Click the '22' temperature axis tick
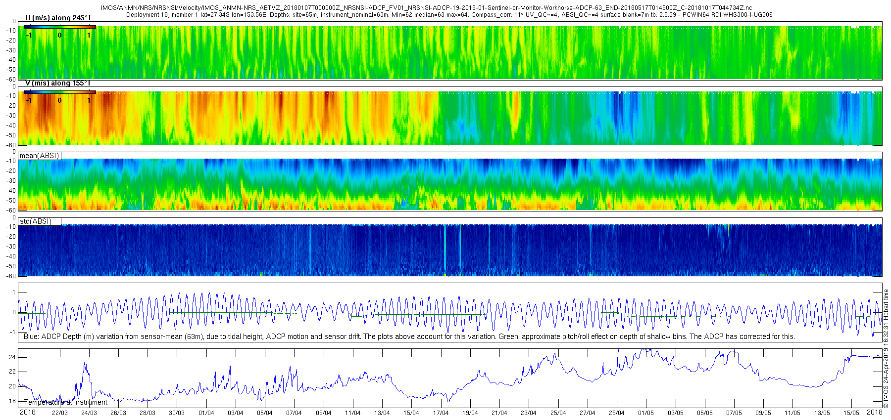891x420 pixels. pos(12,372)
